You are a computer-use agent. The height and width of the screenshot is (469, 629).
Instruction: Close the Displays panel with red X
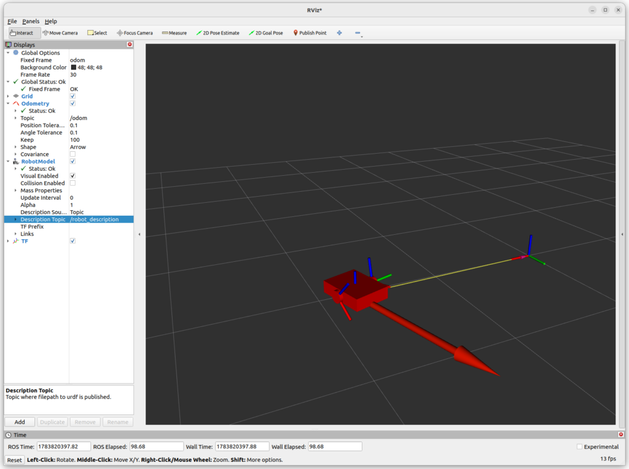coord(130,45)
